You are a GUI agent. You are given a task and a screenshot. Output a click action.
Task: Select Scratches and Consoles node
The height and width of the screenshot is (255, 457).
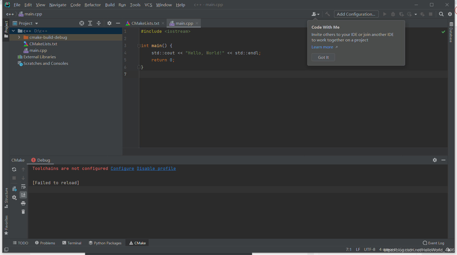[46, 63]
